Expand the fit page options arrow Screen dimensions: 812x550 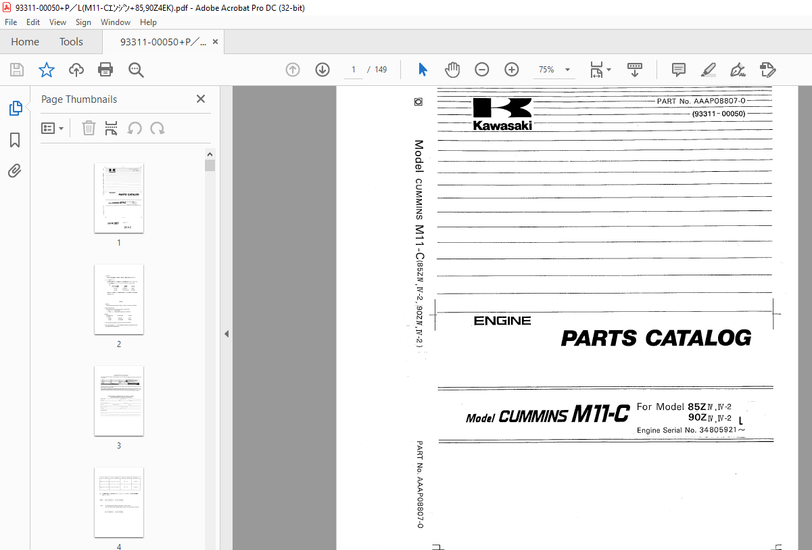point(609,70)
